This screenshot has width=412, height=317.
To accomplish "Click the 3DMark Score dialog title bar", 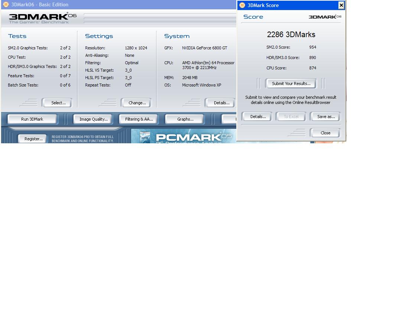I will (x=291, y=5).
